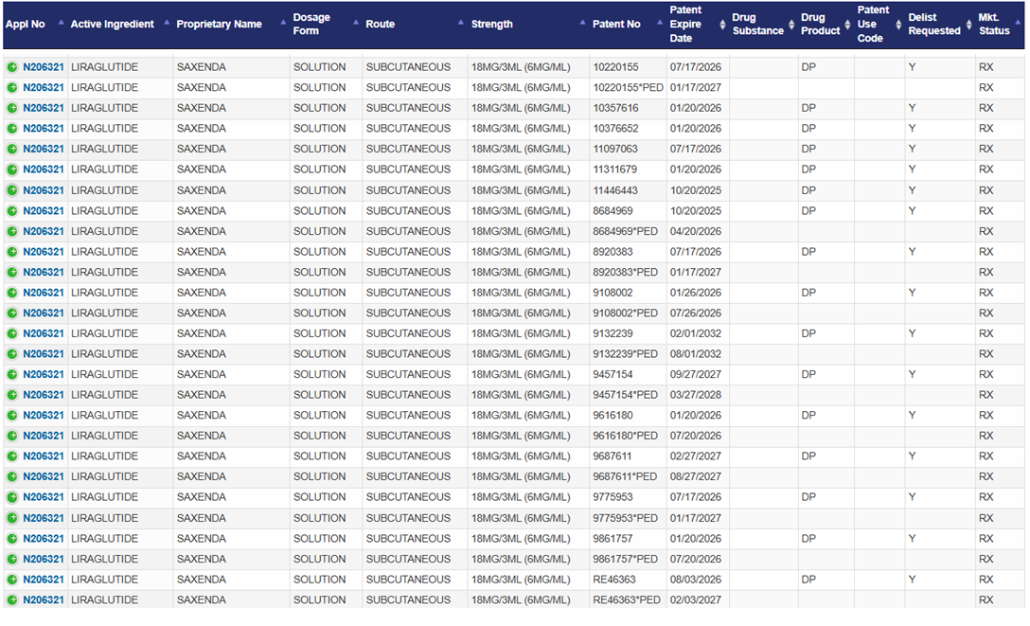The width and height of the screenshot is (1030, 626).
Task: Expand the row with patent 11446443
Action: (12, 190)
